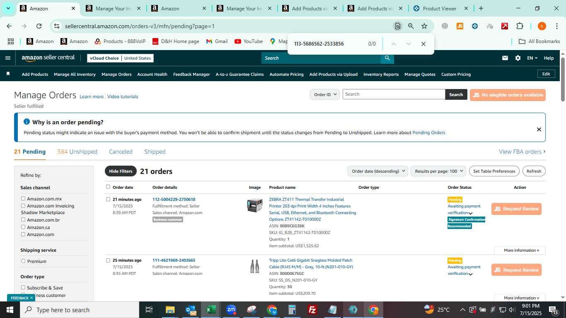Open FileZilla from the taskbar
The height and width of the screenshot is (318, 566).
(x=312, y=310)
